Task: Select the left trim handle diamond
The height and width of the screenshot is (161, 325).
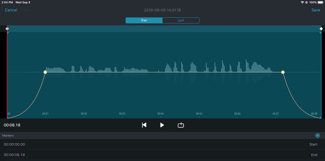Action: [x=7, y=29]
